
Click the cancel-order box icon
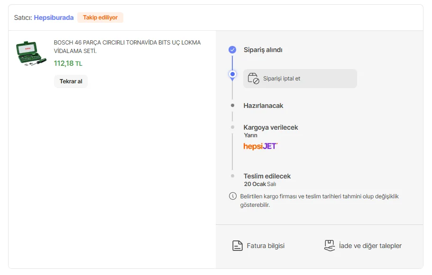point(254,79)
